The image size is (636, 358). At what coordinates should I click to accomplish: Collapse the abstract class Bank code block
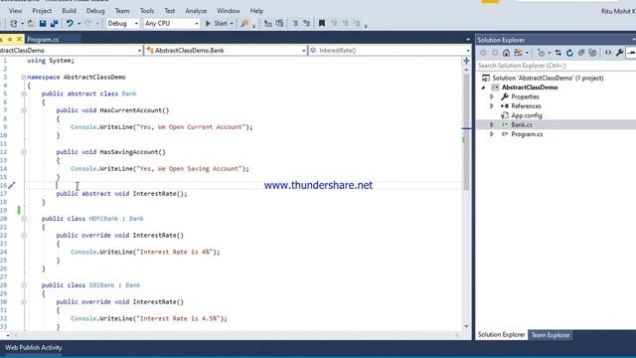coord(24,93)
